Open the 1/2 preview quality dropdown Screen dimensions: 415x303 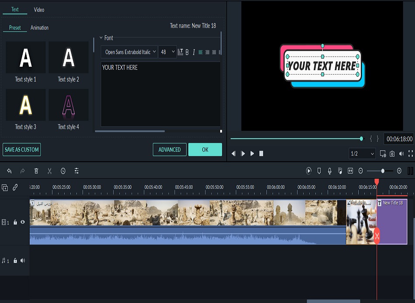[362, 153]
